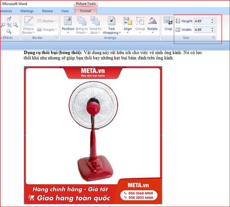The width and height of the screenshot is (230, 207).
Task: Click bottom-left resize handle of picture
Action: [25, 203]
